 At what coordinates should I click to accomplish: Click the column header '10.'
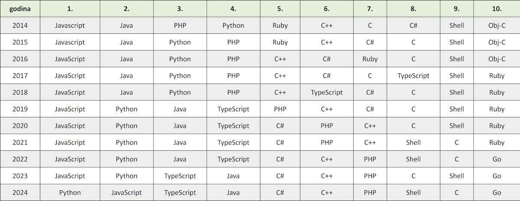coord(497,9)
